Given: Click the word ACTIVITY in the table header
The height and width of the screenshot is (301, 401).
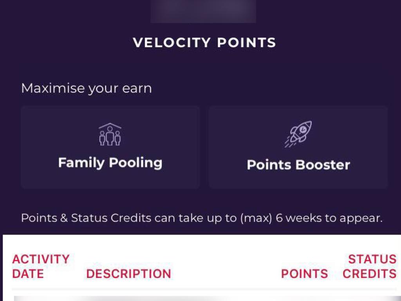Looking at the screenshot, I should point(41,259).
